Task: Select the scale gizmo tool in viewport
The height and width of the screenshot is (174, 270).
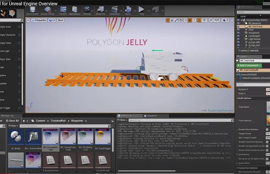Action: click(176, 20)
